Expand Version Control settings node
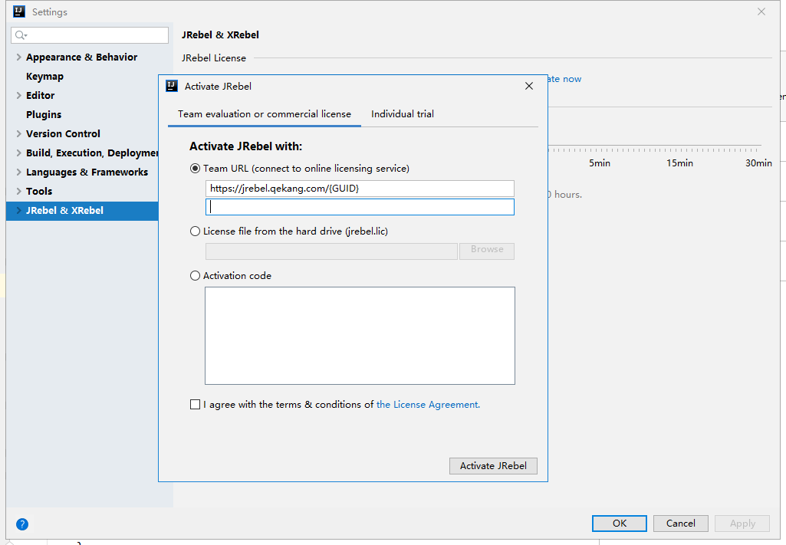Image resolution: width=786 pixels, height=545 pixels. tap(18, 133)
